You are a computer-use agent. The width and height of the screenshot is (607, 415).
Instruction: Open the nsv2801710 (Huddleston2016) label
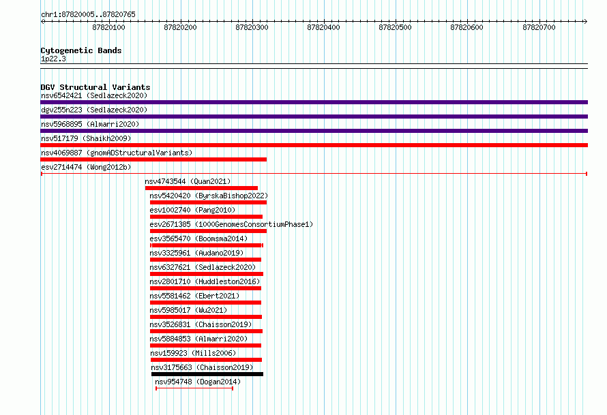click(x=205, y=281)
